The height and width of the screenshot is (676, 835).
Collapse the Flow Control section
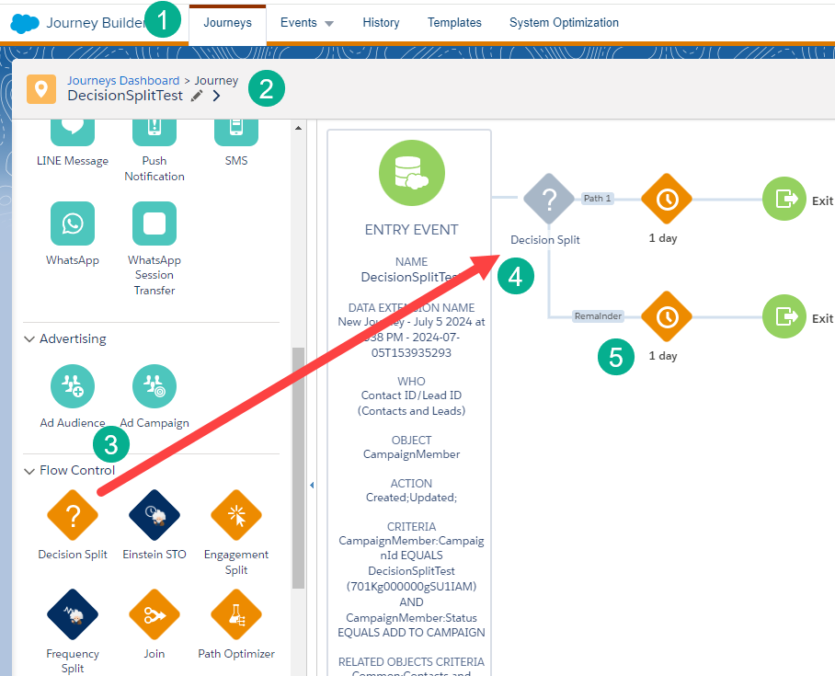point(29,470)
